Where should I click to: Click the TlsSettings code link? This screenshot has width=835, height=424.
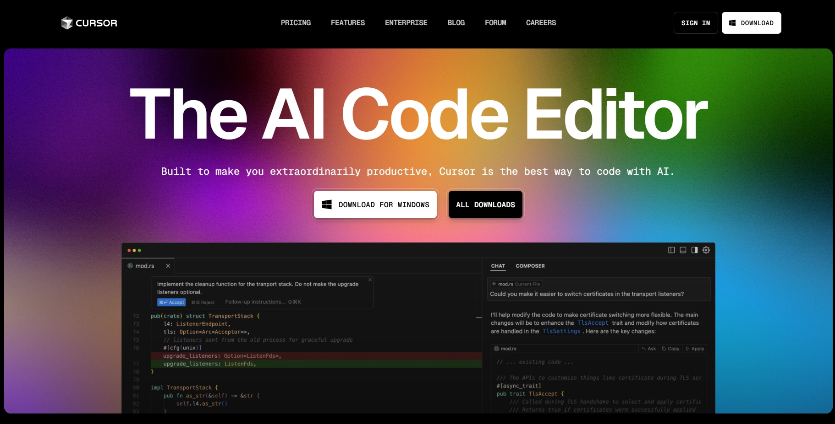point(561,331)
